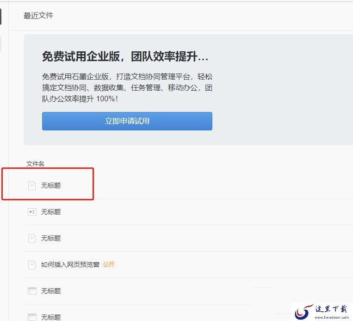Screen dimensions: 353x321
Task: Click the document icon of the third 无标题 file
Action: [32, 238]
